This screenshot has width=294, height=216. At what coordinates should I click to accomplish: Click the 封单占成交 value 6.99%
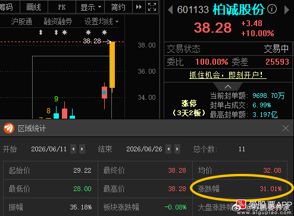(x=262, y=105)
